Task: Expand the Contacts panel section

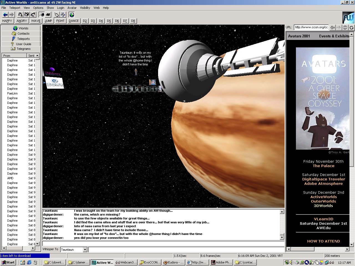Action: click(21, 34)
